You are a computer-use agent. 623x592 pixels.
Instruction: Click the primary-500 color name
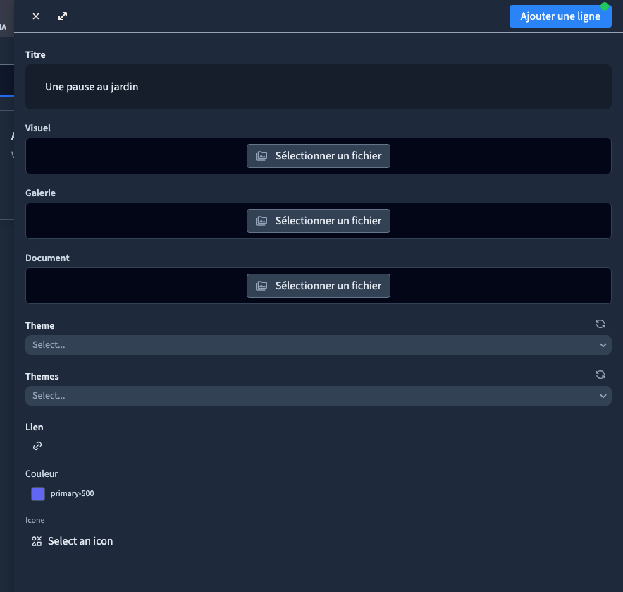73,494
